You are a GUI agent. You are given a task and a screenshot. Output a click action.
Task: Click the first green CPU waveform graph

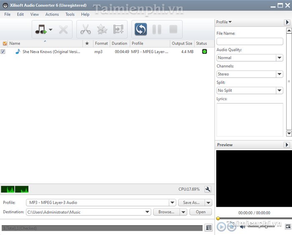tap(8, 189)
